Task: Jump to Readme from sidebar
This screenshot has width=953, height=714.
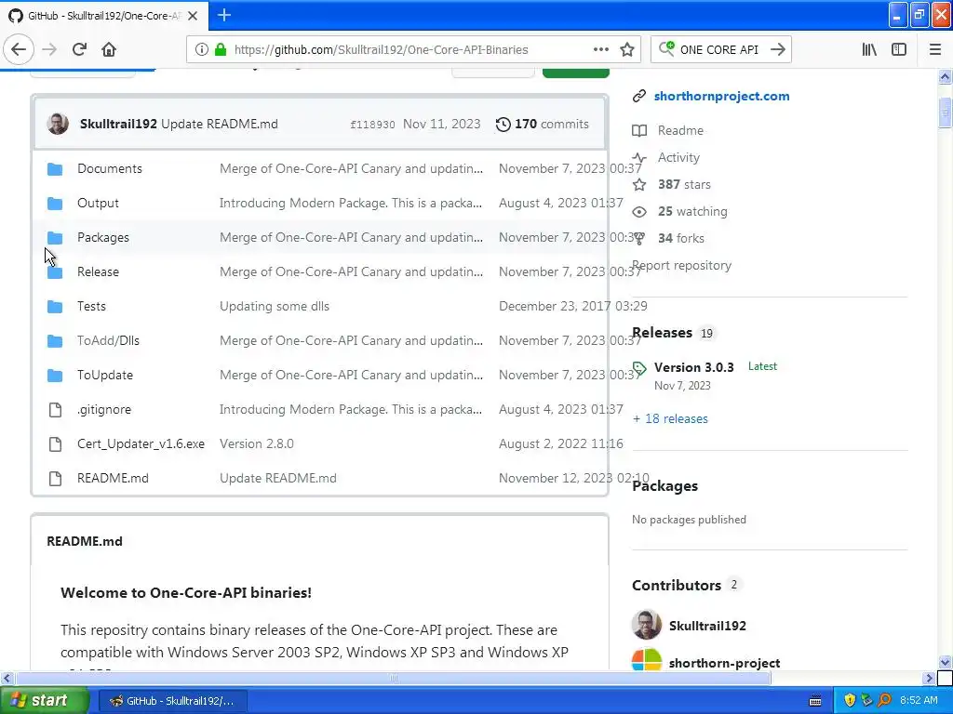Action: point(680,130)
